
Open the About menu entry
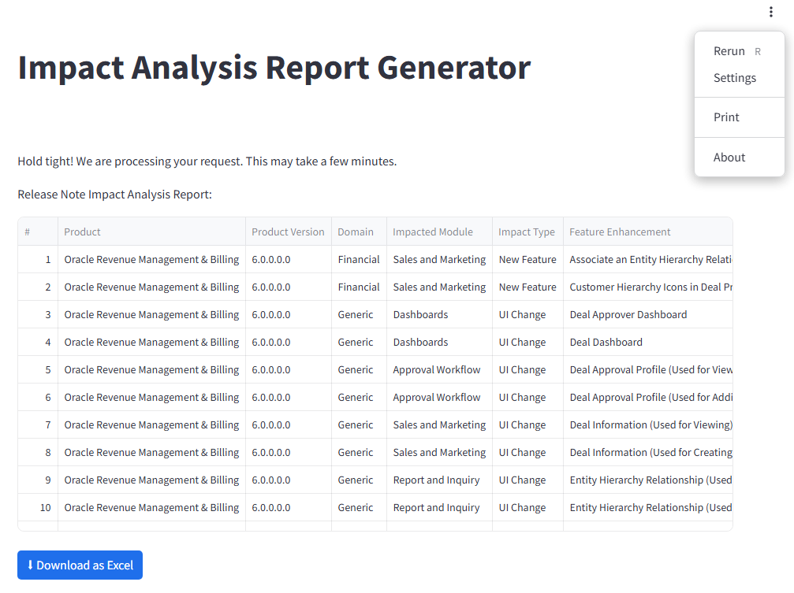point(729,158)
